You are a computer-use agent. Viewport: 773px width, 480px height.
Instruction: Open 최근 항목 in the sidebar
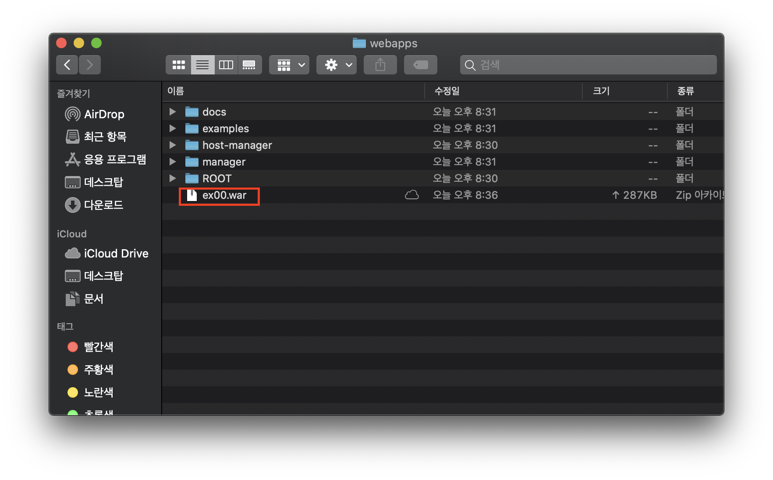coord(96,137)
